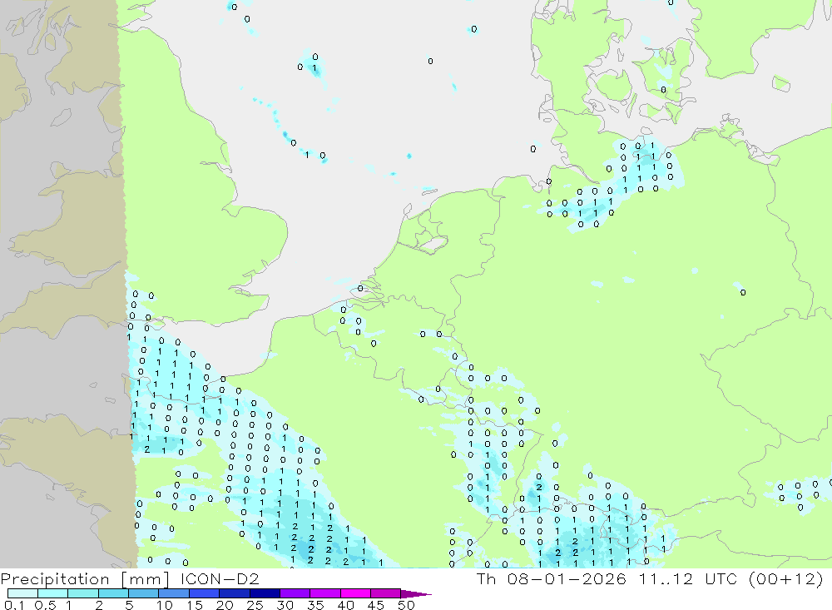Click the '08-01-2026' date in the timestamp
832x610 pixels.
567,578
